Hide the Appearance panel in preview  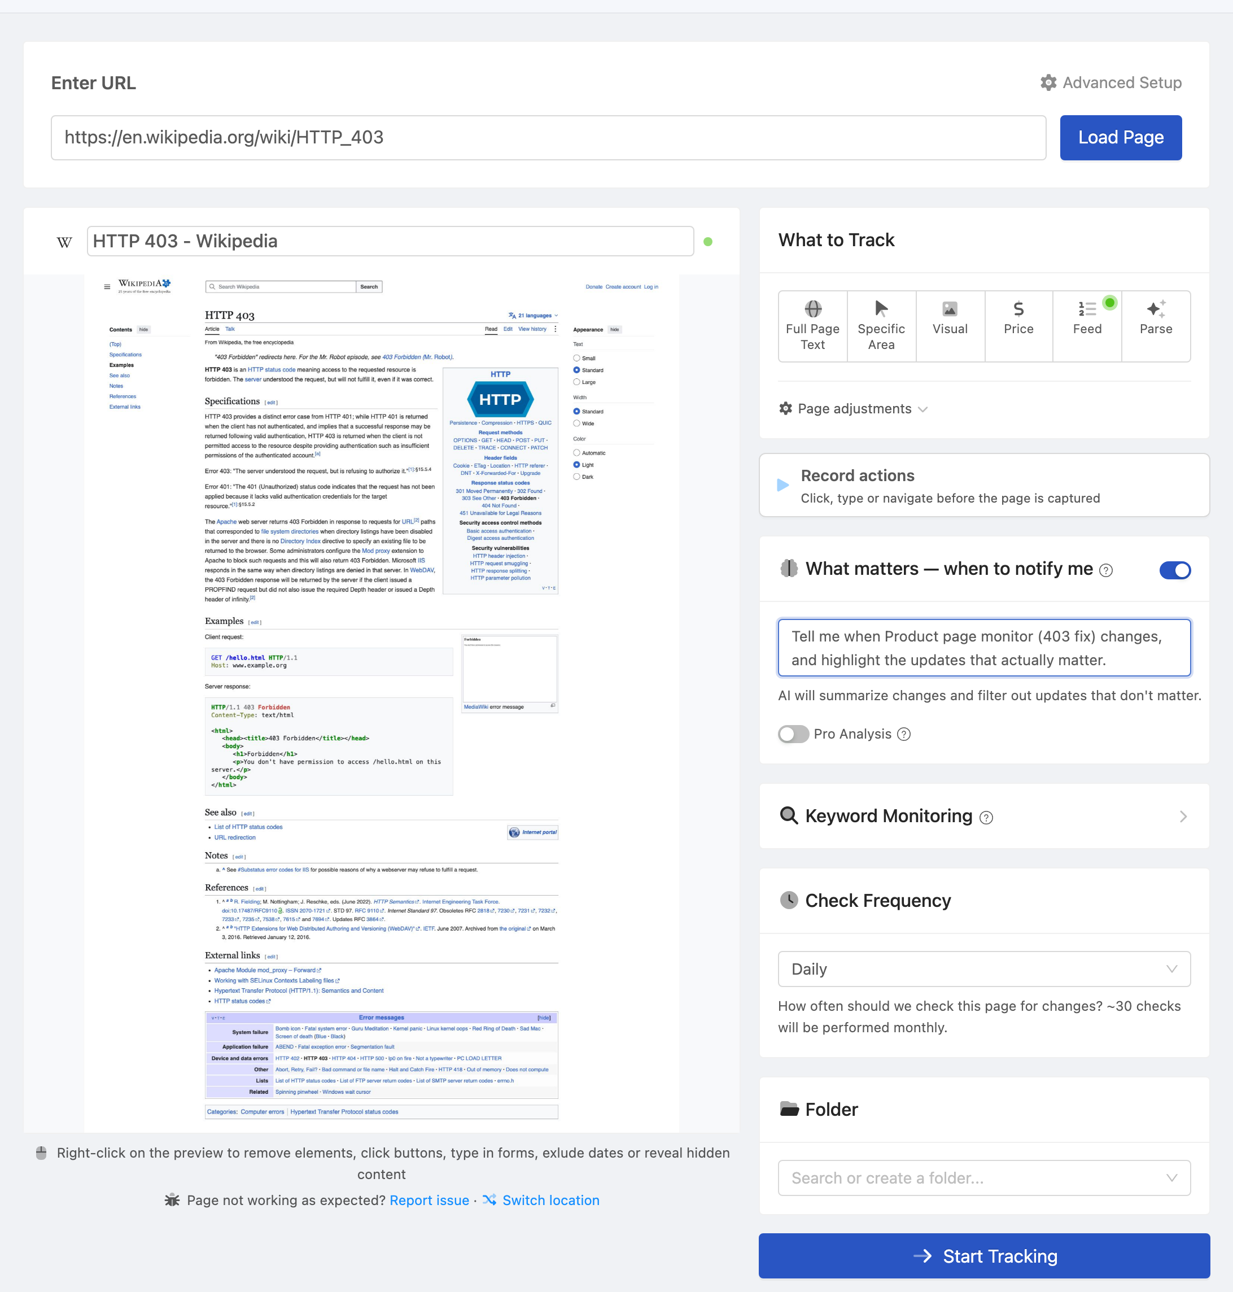pos(615,329)
